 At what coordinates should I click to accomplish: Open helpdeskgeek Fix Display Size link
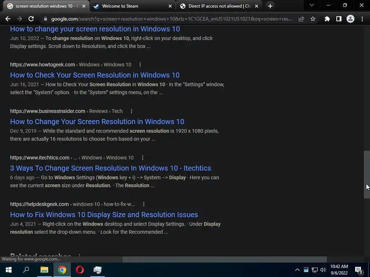coord(104,215)
